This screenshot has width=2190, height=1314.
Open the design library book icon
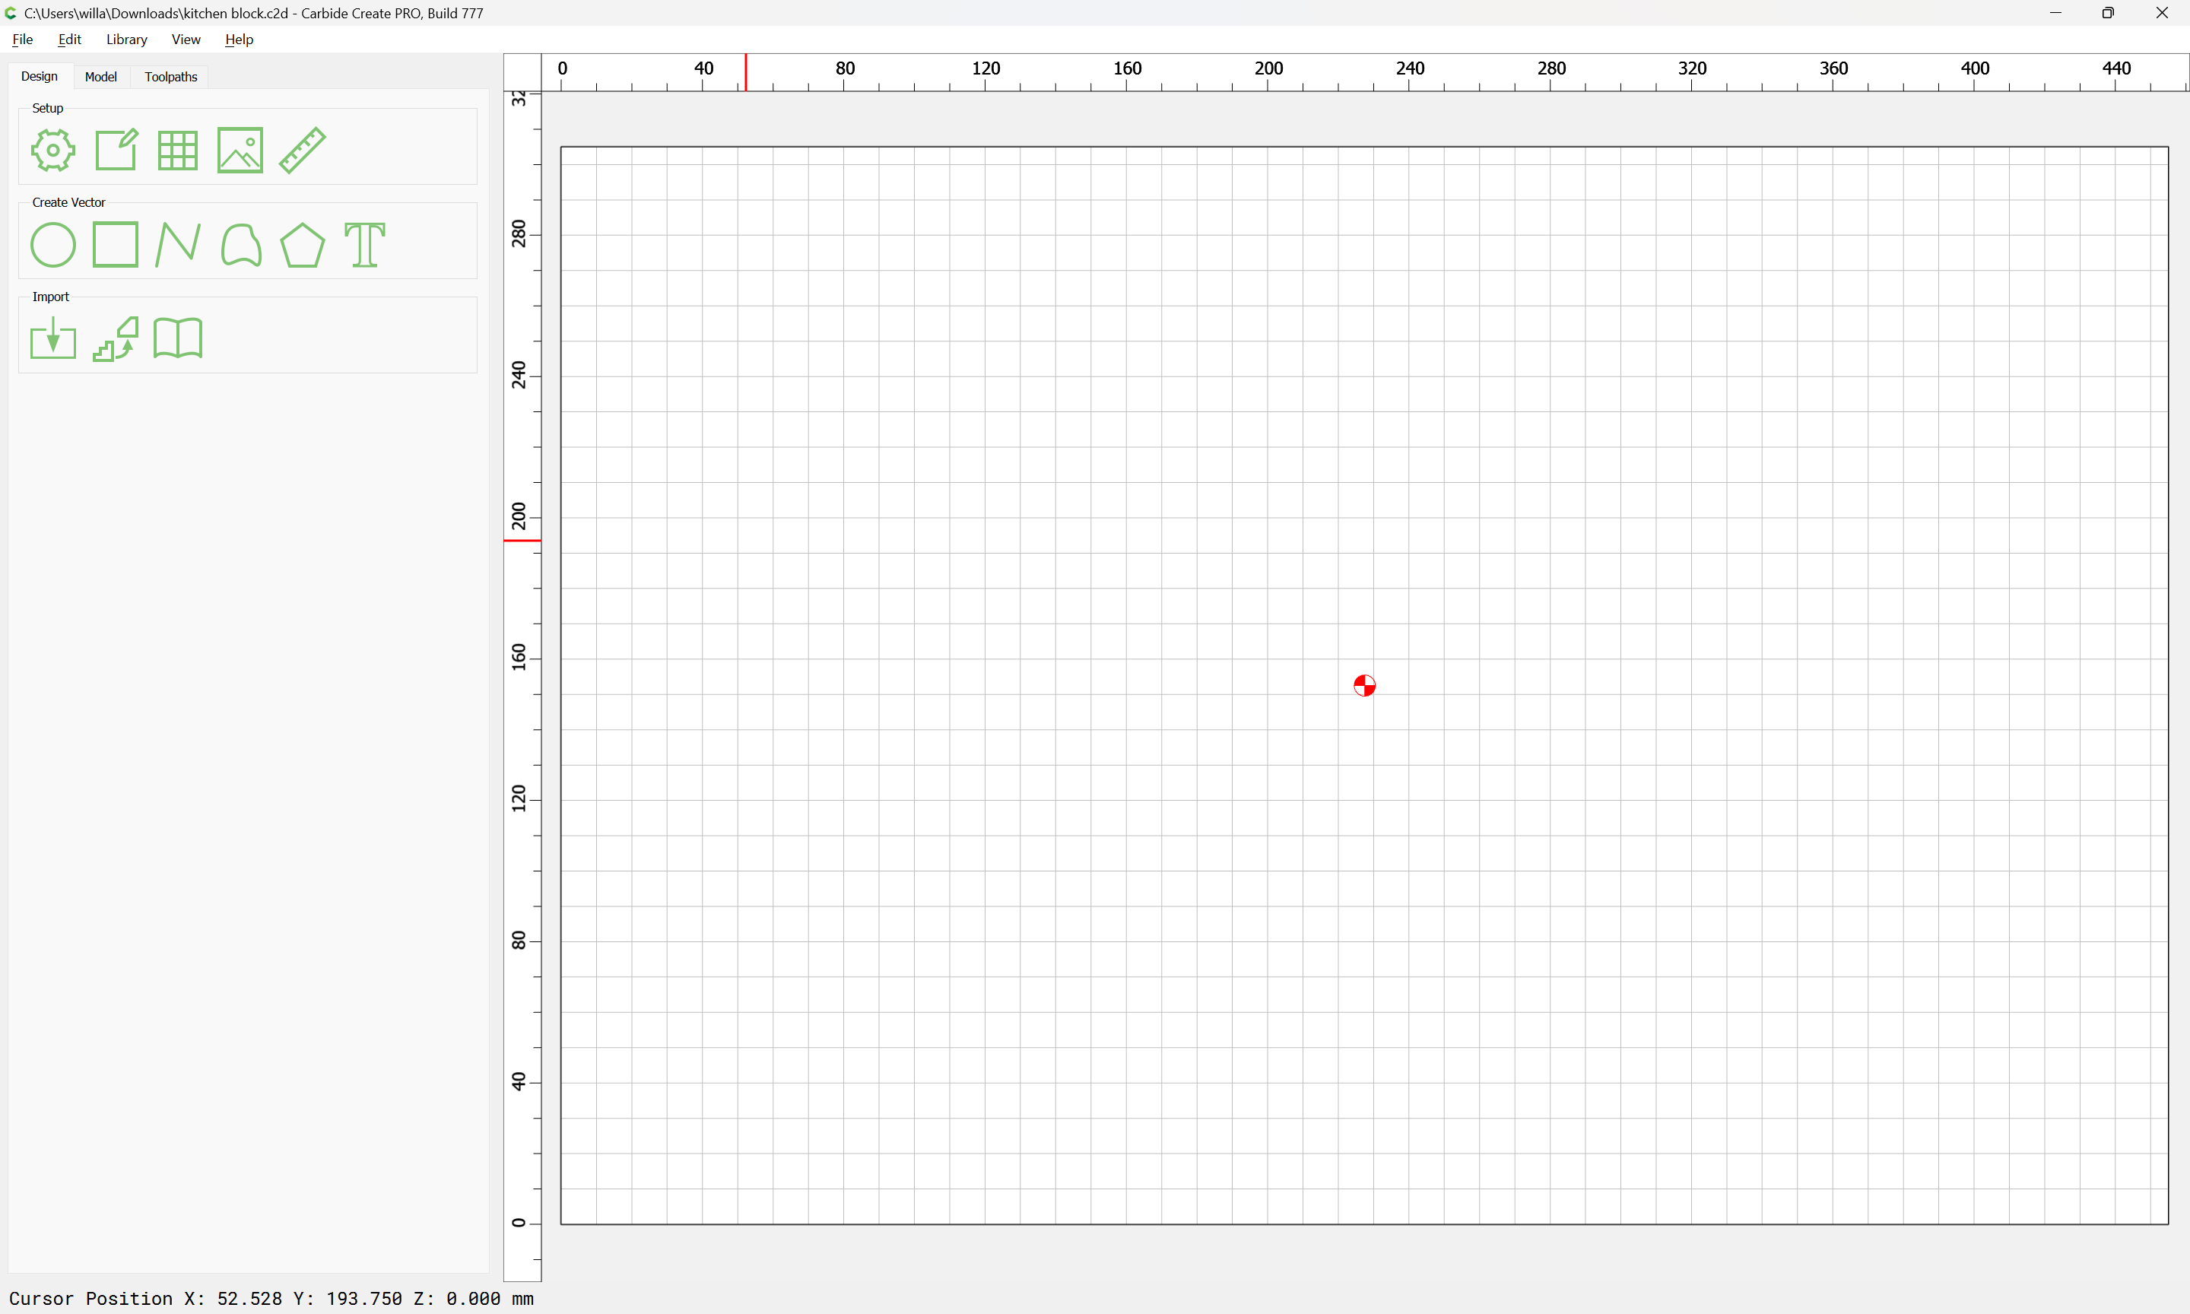[x=178, y=338]
